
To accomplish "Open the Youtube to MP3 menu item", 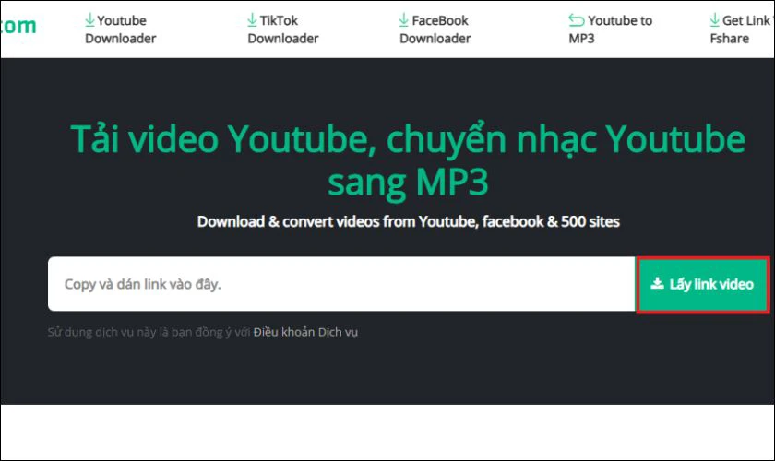I will point(610,30).
